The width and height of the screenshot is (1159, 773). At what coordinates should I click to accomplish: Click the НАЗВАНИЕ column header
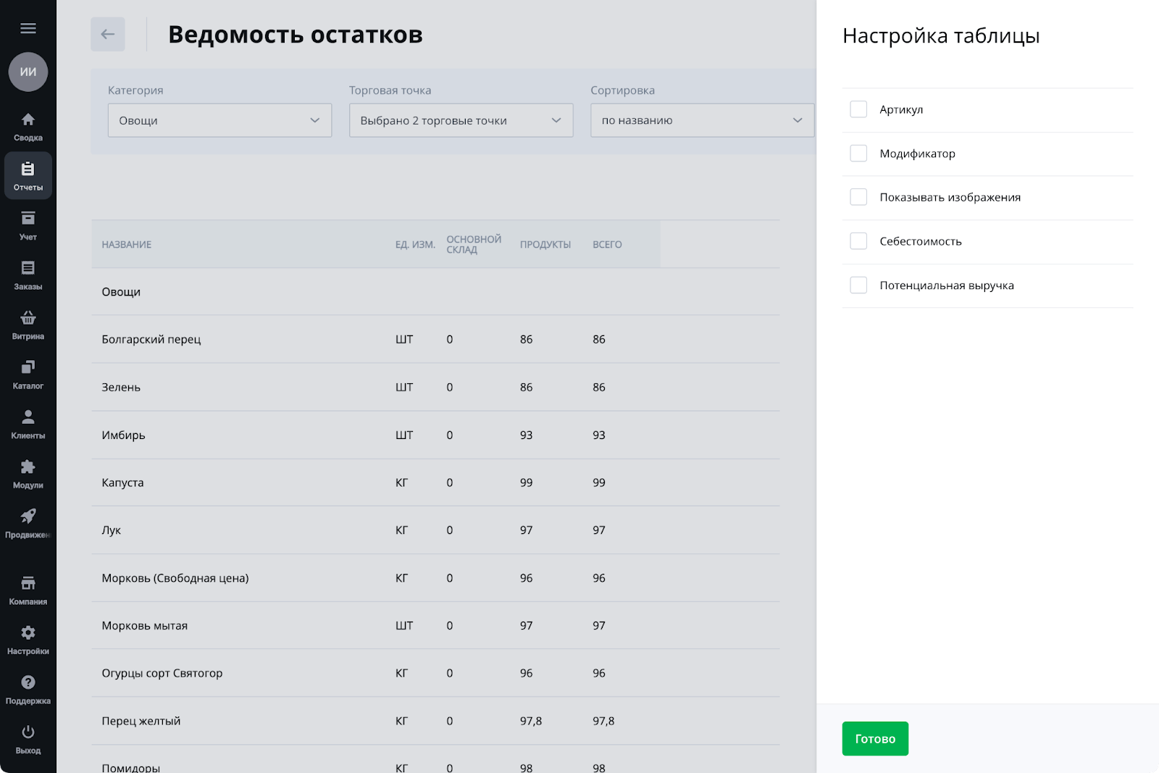pyautogui.click(x=127, y=245)
